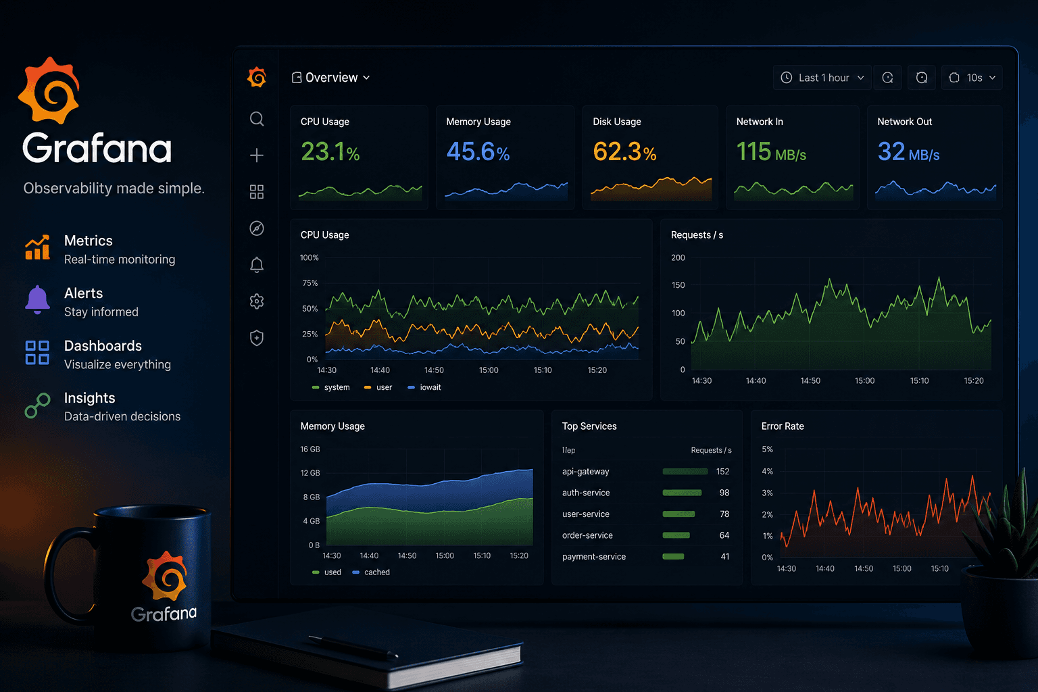Viewport: 1038px width, 692px height.
Task: Toggle iowait series in CPU Usage legend
Action: (x=424, y=387)
